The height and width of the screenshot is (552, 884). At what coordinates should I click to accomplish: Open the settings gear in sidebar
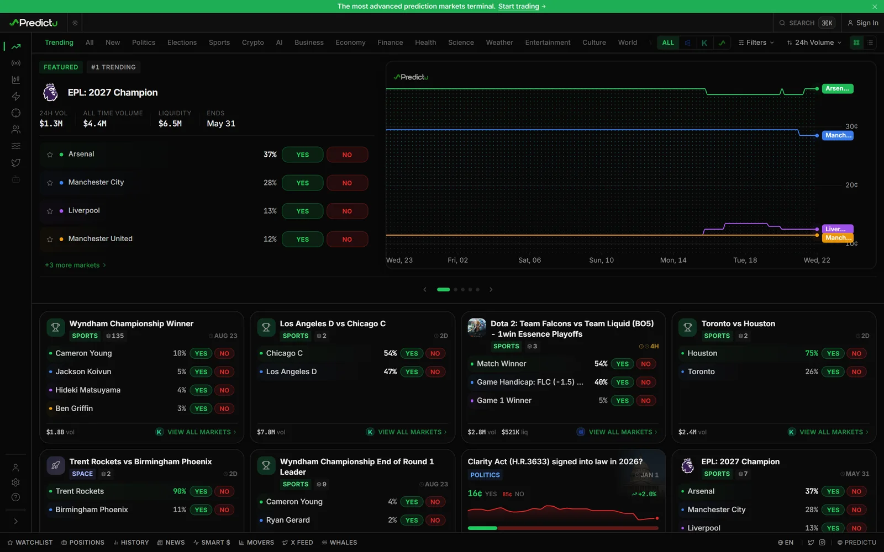click(x=16, y=482)
